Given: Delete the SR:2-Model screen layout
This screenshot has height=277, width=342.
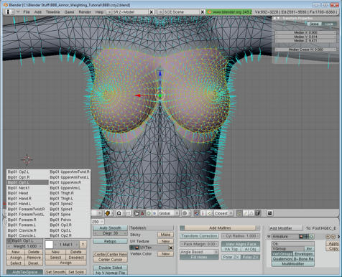Looking at the screenshot, I should click(152, 12).
